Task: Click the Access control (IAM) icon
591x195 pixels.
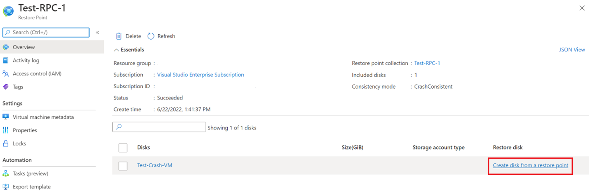Action: (x=6, y=74)
